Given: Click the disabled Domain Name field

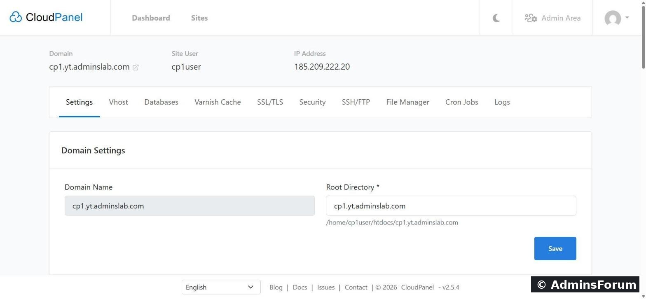Looking at the screenshot, I should (190, 206).
